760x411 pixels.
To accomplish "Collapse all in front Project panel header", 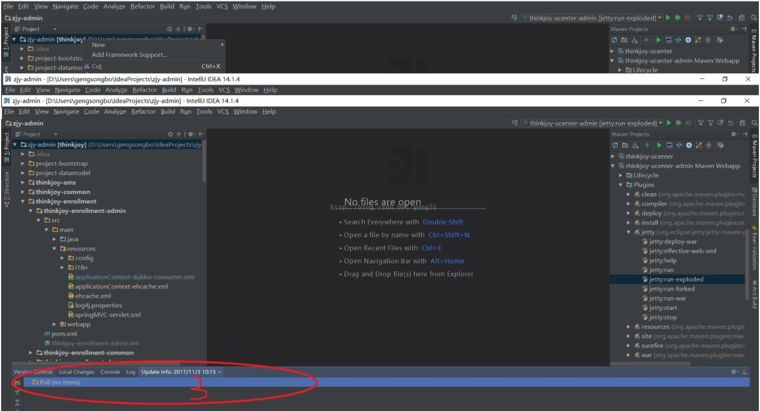I will (x=179, y=134).
